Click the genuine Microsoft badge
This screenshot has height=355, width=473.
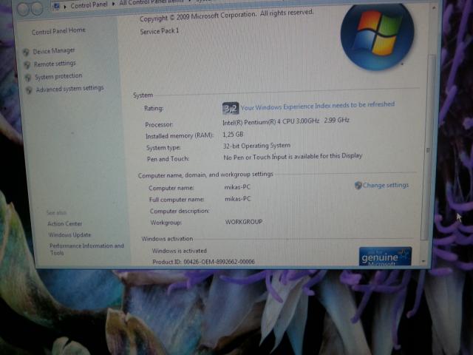coord(385,257)
